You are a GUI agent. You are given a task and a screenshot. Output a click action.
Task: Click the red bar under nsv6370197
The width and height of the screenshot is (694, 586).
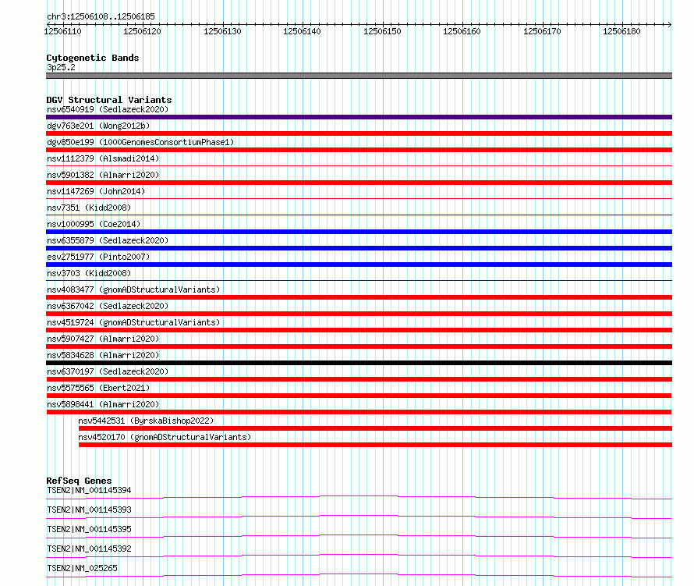pyautogui.click(x=359, y=379)
